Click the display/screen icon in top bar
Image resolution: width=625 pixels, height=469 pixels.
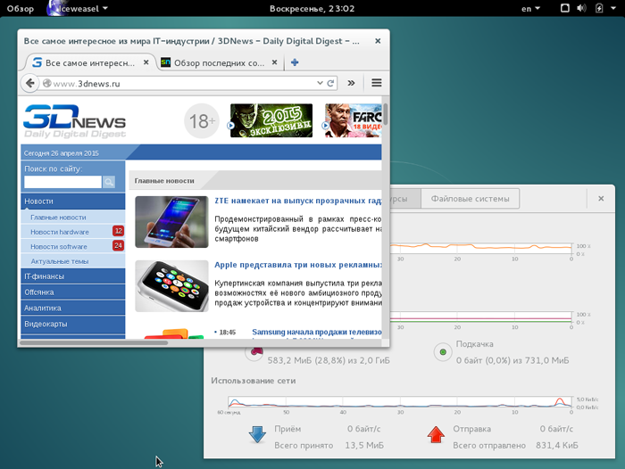coord(565,8)
